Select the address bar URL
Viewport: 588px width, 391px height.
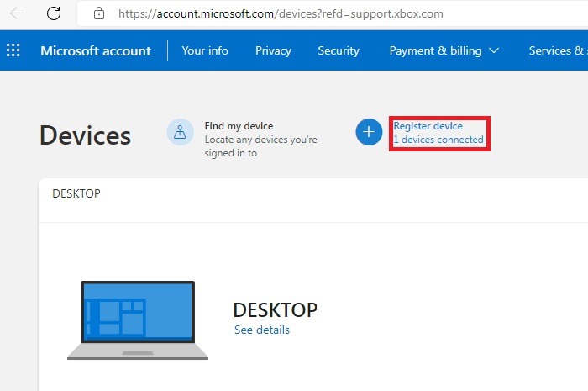click(x=281, y=14)
